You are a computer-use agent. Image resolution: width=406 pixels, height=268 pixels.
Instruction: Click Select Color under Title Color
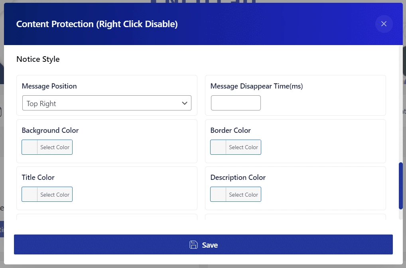[55, 194]
